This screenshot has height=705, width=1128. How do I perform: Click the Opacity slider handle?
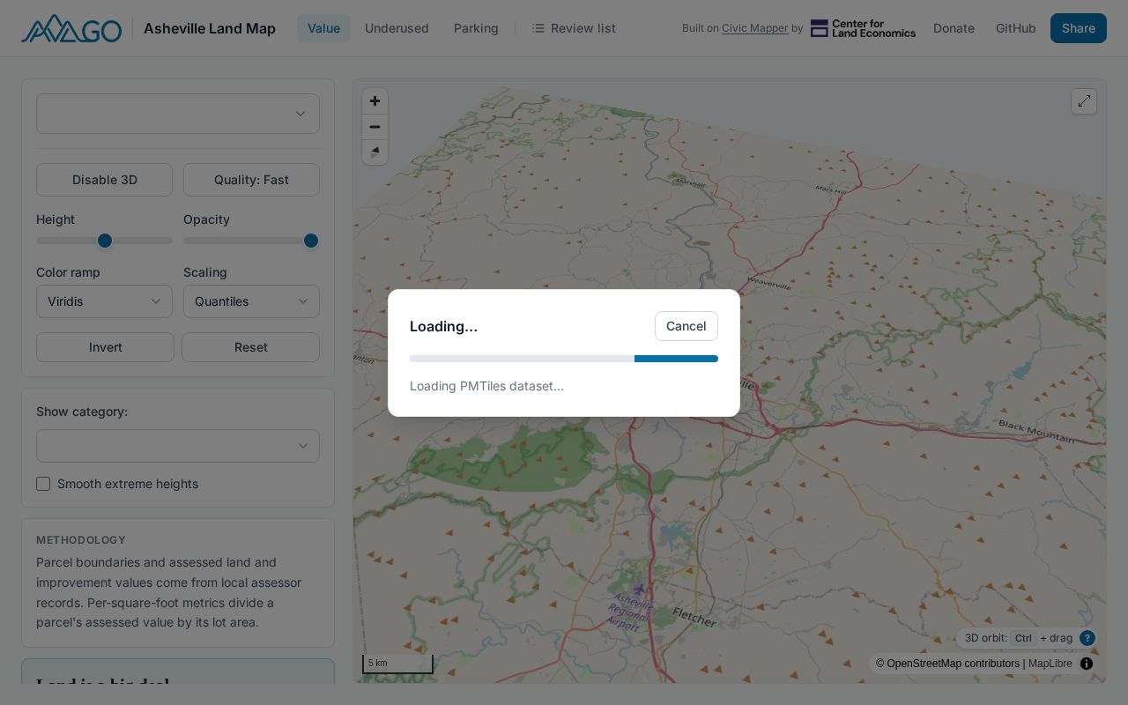(311, 241)
